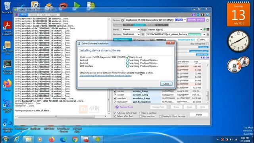The width and height of the screenshot is (254, 143).
Task: Click the blue info icon in the top toolbar
Action: 198,15
